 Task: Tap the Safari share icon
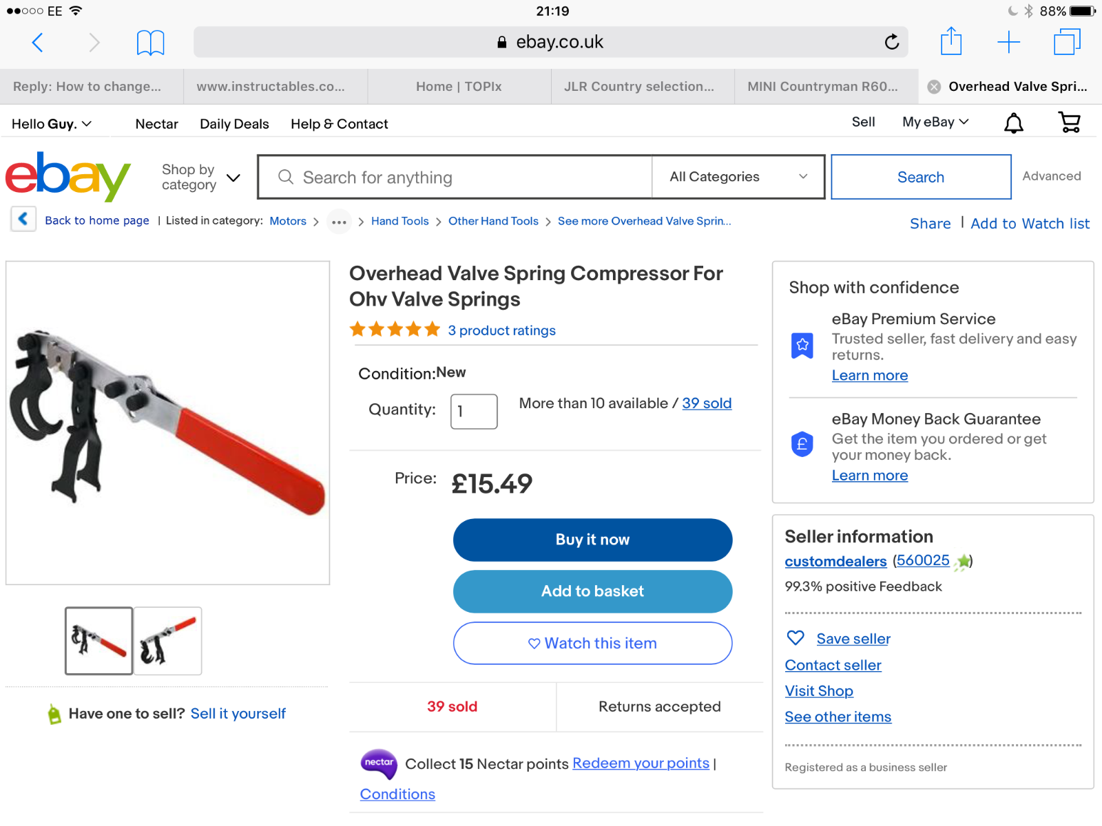[x=951, y=41]
